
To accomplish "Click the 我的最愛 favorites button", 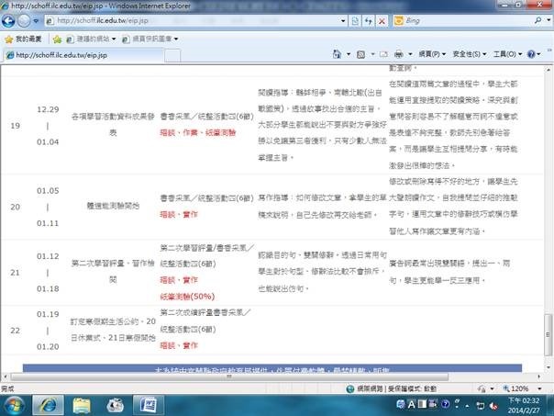I will 23,39.
